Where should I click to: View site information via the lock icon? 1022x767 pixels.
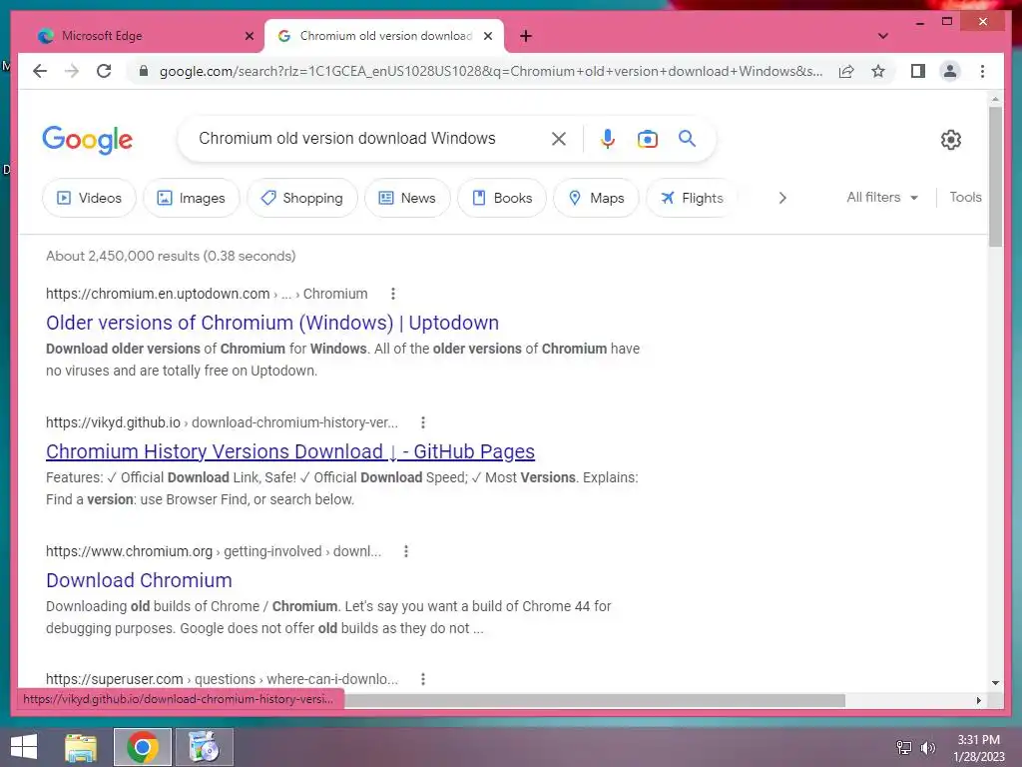pyautogui.click(x=144, y=71)
